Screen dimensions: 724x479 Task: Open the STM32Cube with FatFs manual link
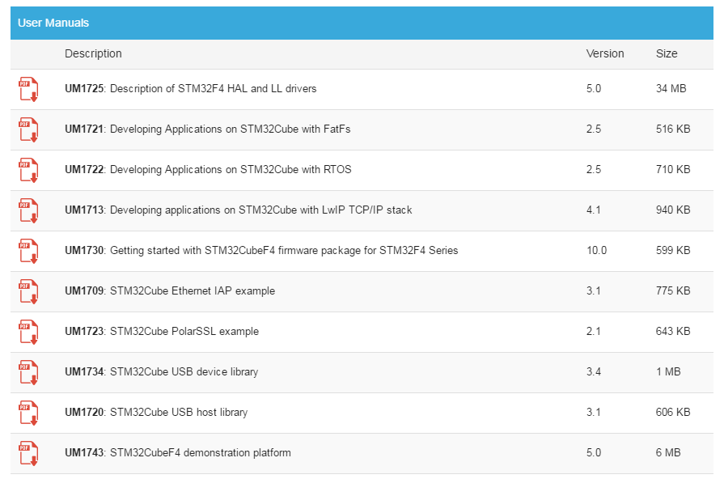point(208,129)
